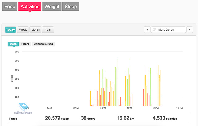Show the Calories burned chart
The height and width of the screenshot is (126, 198).
(43, 44)
